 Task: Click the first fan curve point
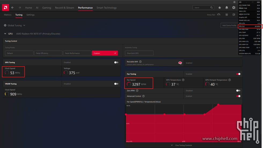pyautogui.click(x=126, y=114)
